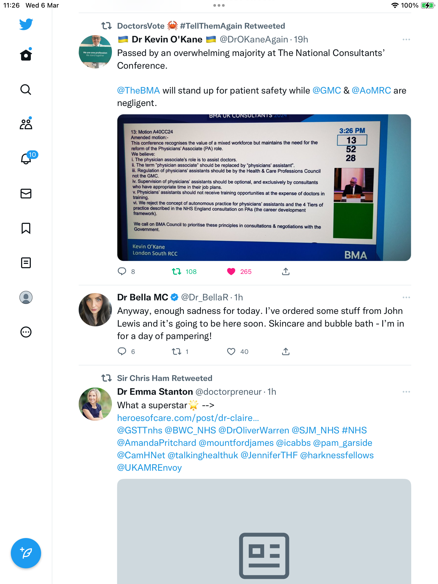Viewport: 438px width, 584px height.
Task: Tap the three-dot multitasking menu at top
Action: pyautogui.click(x=219, y=5)
